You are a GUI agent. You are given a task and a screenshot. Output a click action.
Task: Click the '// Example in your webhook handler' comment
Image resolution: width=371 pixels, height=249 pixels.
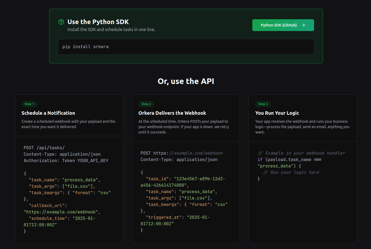click(301, 153)
